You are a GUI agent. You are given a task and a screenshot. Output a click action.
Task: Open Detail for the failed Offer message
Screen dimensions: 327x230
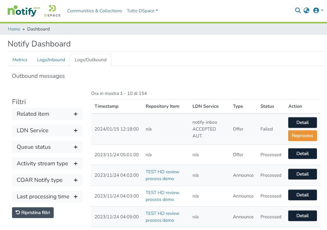[302, 123]
